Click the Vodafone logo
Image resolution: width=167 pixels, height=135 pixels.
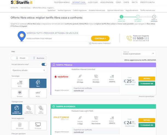tap(61, 77)
